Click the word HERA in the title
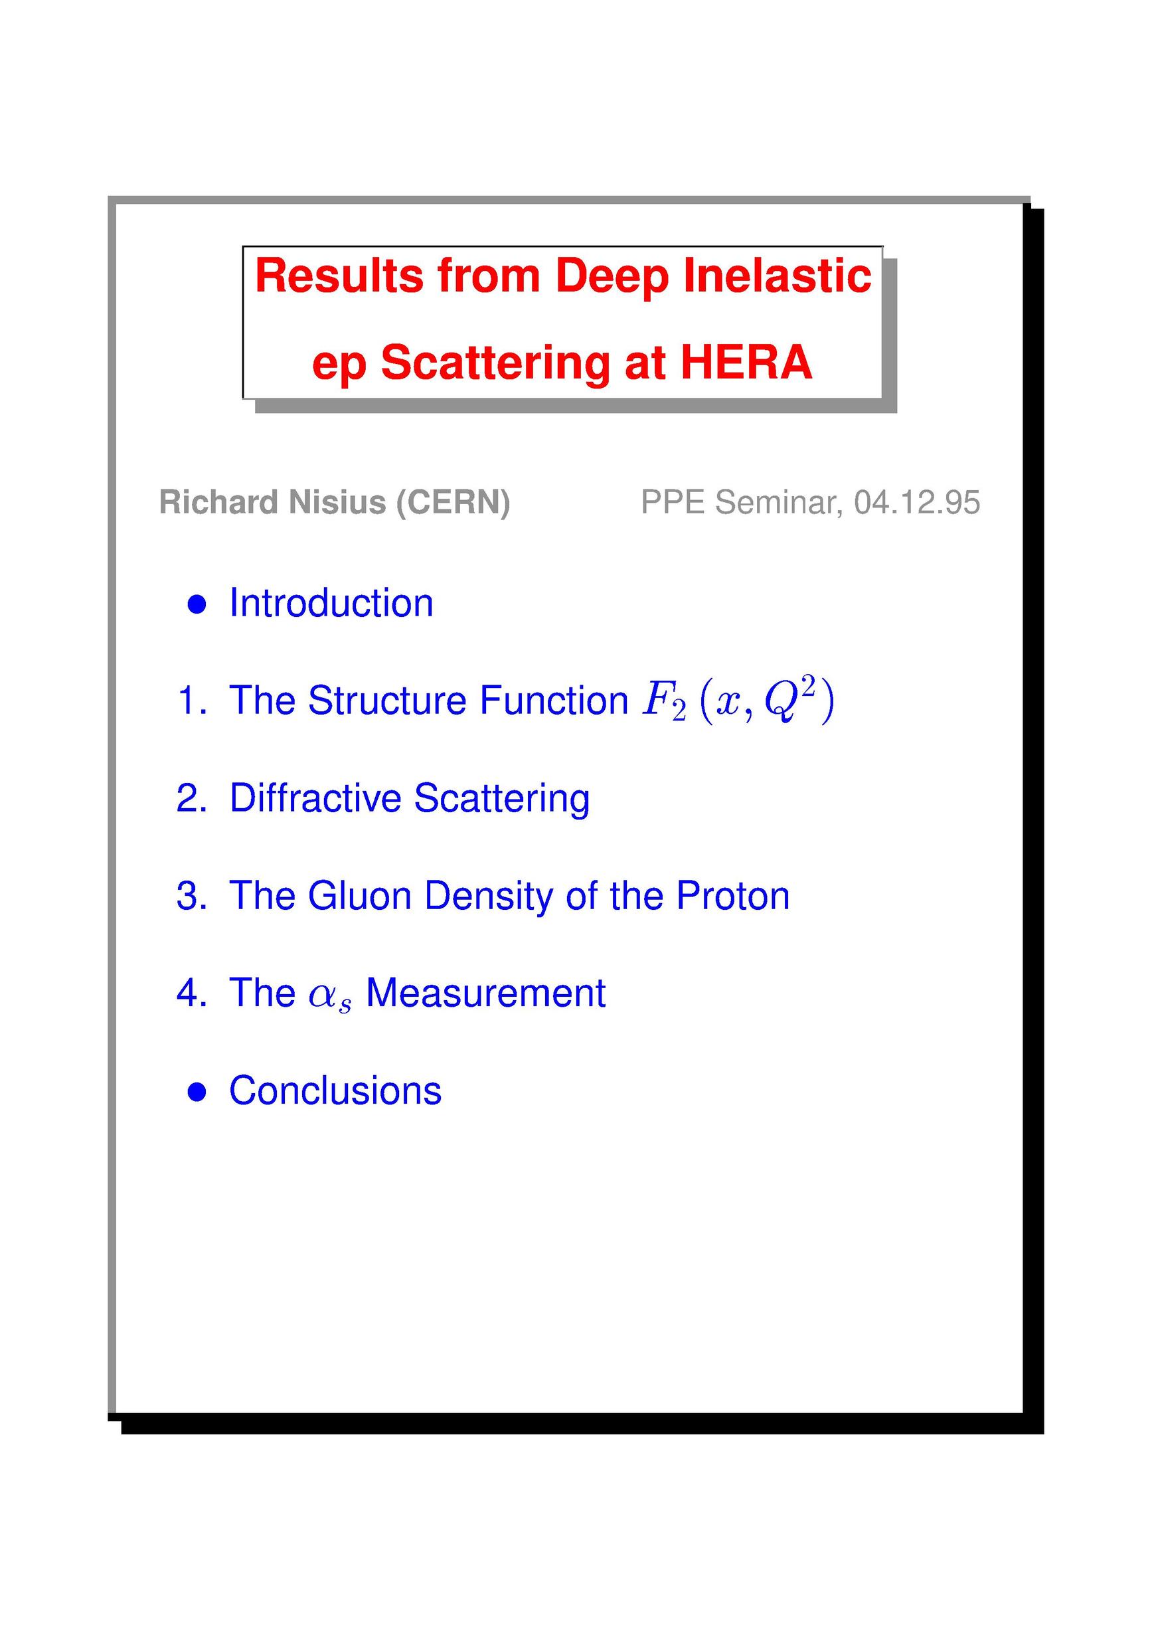The height and width of the screenshot is (1631, 1152). [746, 363]
